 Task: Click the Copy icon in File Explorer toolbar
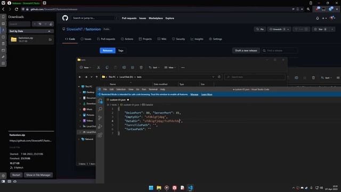(107, 68)
